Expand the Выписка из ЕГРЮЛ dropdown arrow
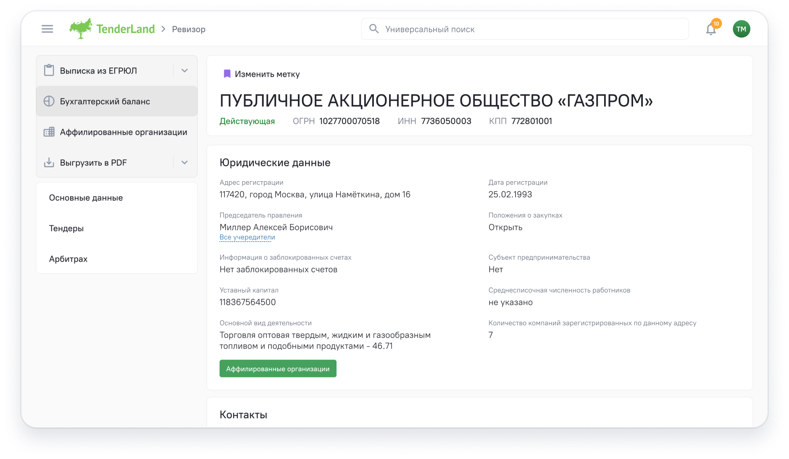Screen dimensions: 789x459 (x=184, y=71)
